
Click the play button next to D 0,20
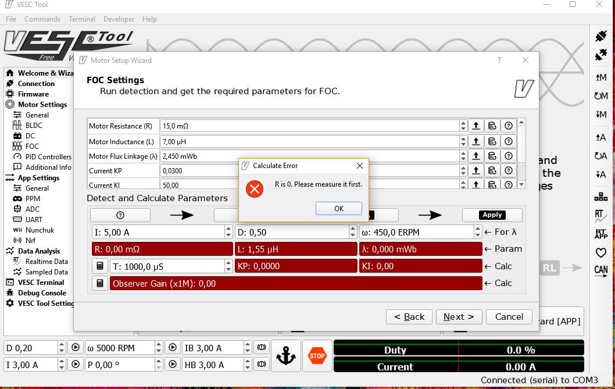[76, 348]
